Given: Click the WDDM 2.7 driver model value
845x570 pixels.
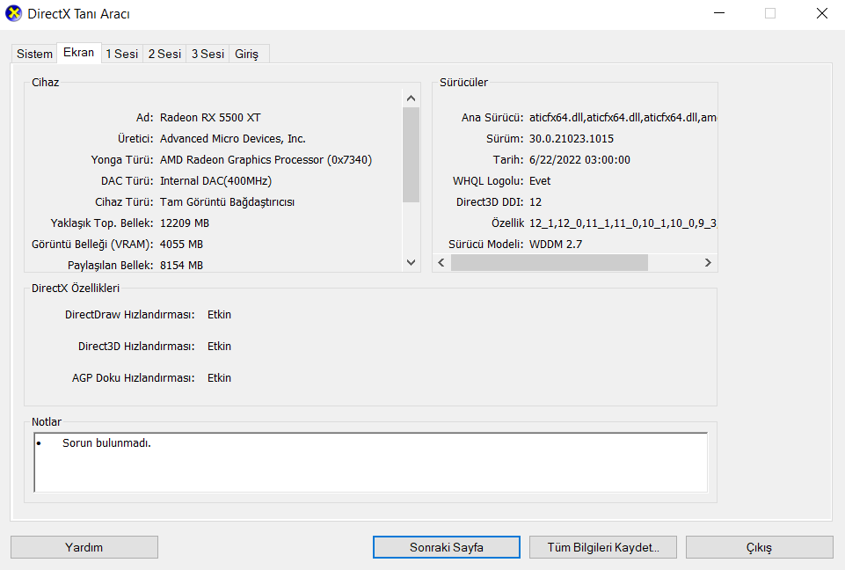Looking at the screenshot, I should [x=556, y=244].
